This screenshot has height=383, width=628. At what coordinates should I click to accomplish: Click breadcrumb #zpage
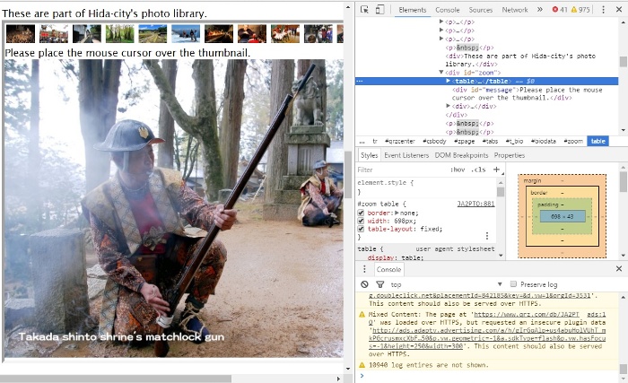coord(464,141)
